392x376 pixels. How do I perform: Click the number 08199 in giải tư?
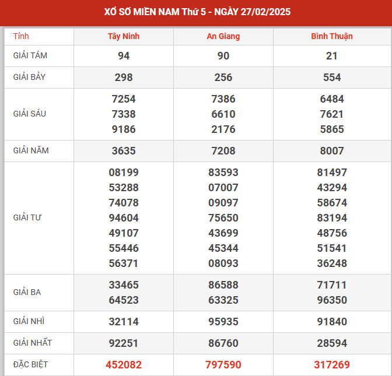[124, 173]
